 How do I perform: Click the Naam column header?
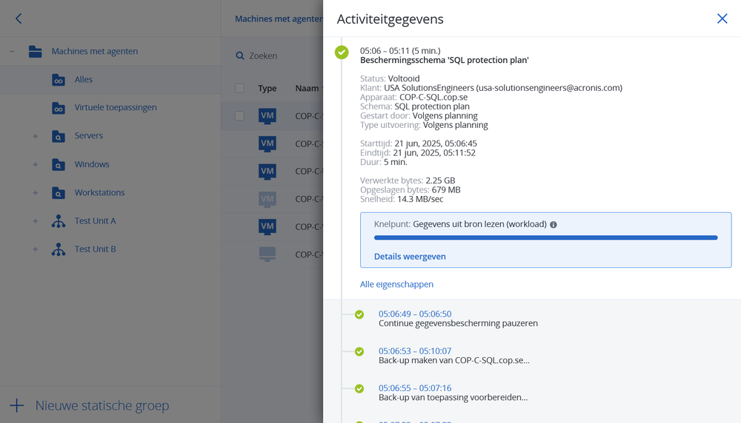pos(308,88)
